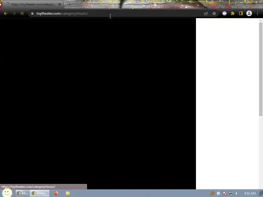The width and height of the screenshot is (263, 197).
Task: Click the Show desktop strip
Action: tap(261, 193)
